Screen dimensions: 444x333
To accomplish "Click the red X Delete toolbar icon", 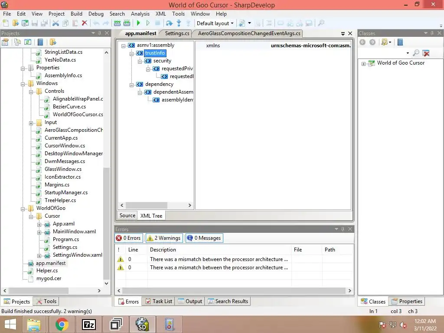I will pyautogui.click(x=85, y=23).
